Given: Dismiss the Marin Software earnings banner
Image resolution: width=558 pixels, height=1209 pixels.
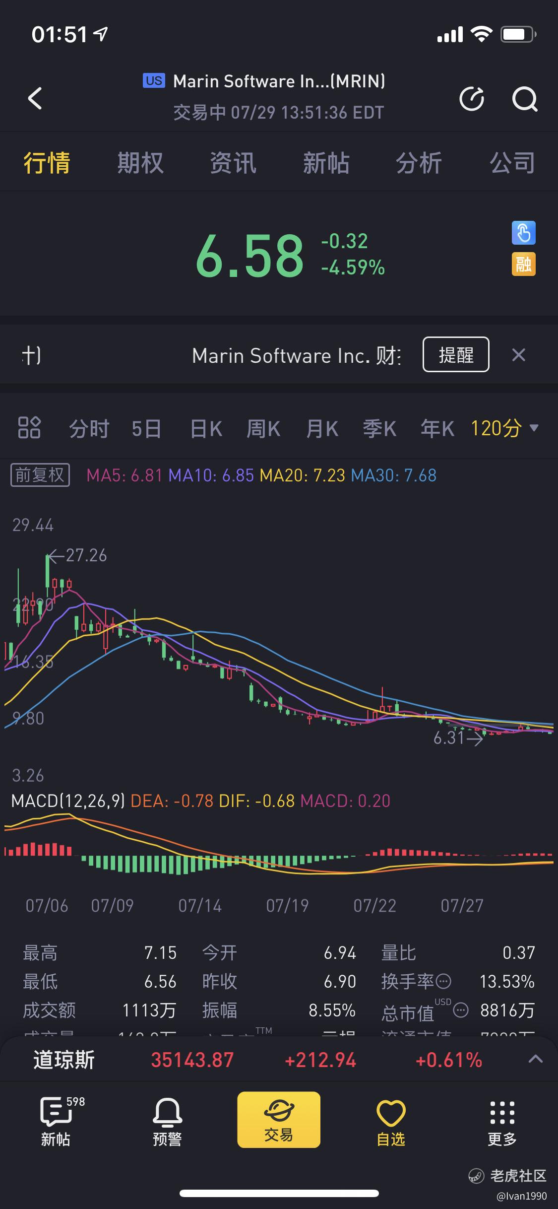Looking at the screenshot, I should pyautogui.click(x=518, y=355).
